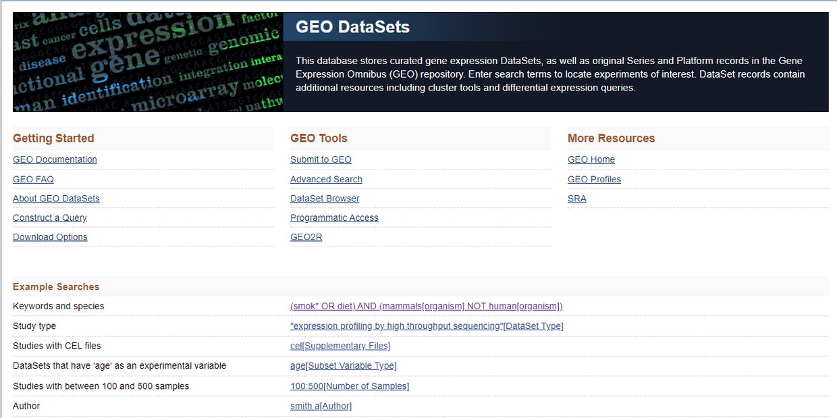Viewport: 837px width, 418px height.
Task: Run the high throughput sequencing study type search
Action: click(x=427, y=325)
